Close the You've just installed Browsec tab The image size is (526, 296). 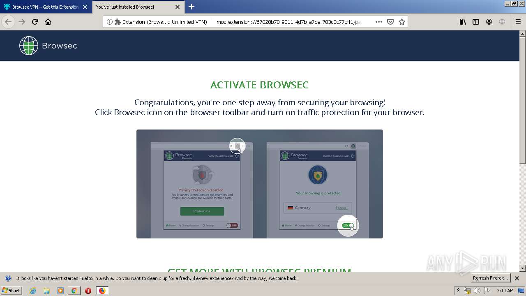click(x=178, y=7)
